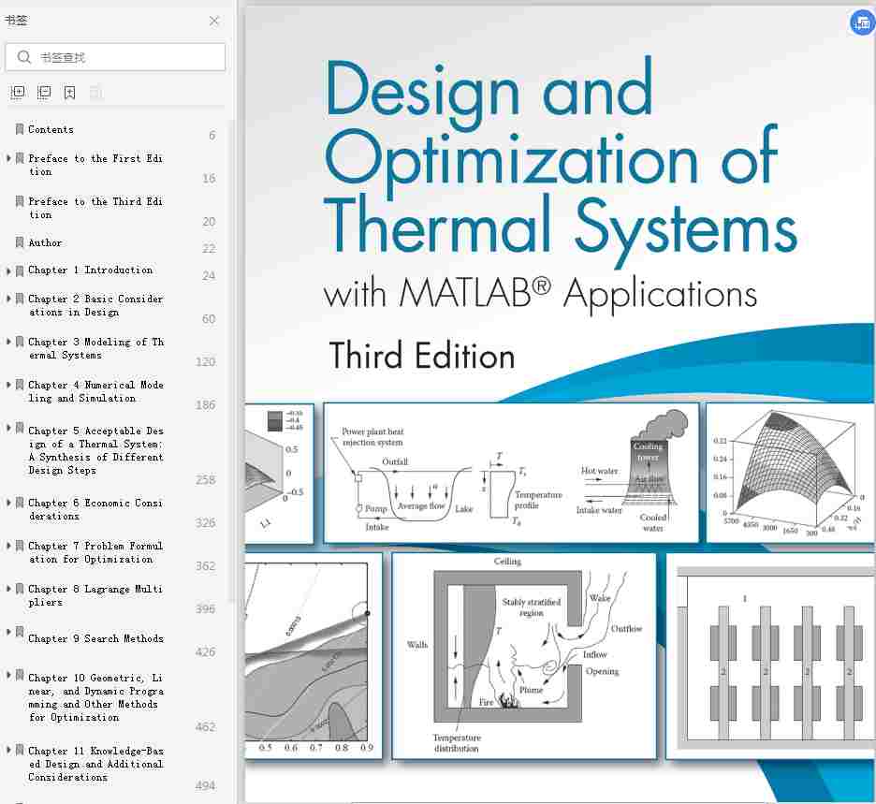The width and height of the screenshot is (876, 804).
Task: Expand Chapter 11 Knowledge-Based Design bookmark
Action: (x=8, y=750)
